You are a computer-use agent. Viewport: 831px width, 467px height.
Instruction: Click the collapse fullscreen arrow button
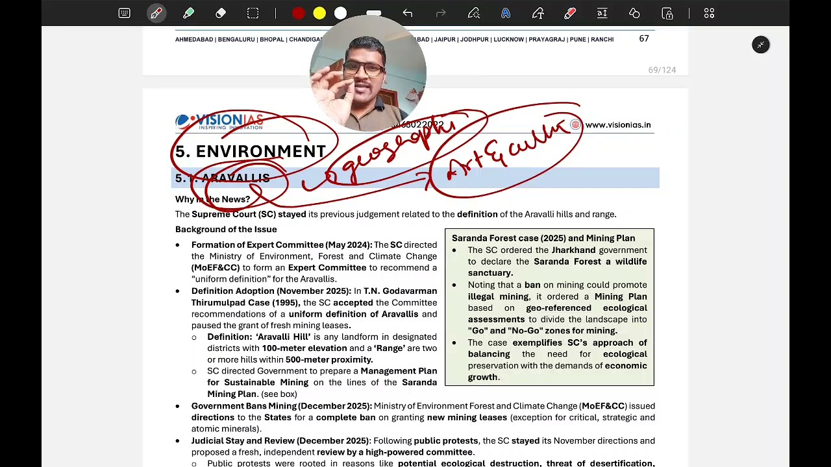tap(761, 45)
